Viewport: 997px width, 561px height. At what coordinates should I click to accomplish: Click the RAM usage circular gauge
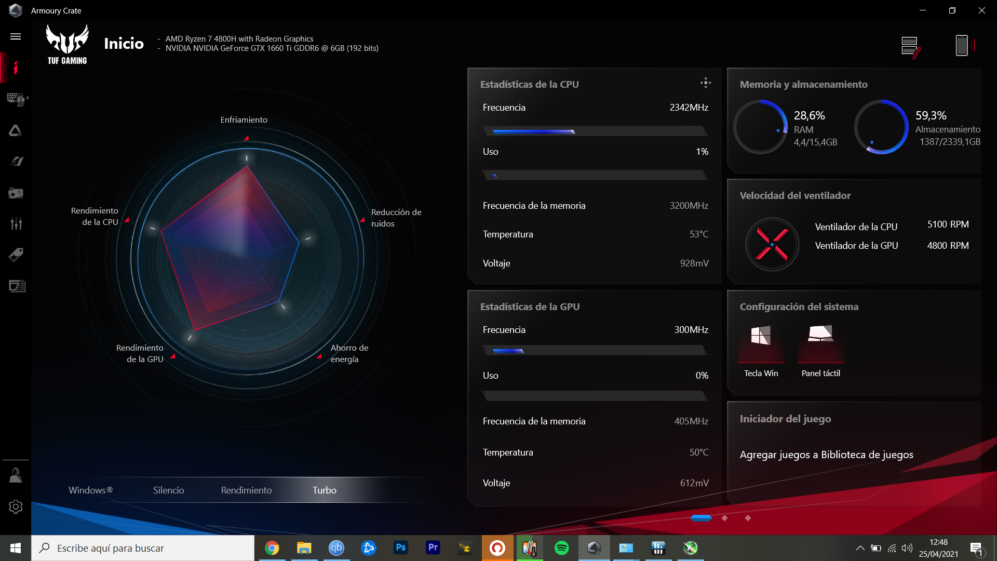pos(760,127)
